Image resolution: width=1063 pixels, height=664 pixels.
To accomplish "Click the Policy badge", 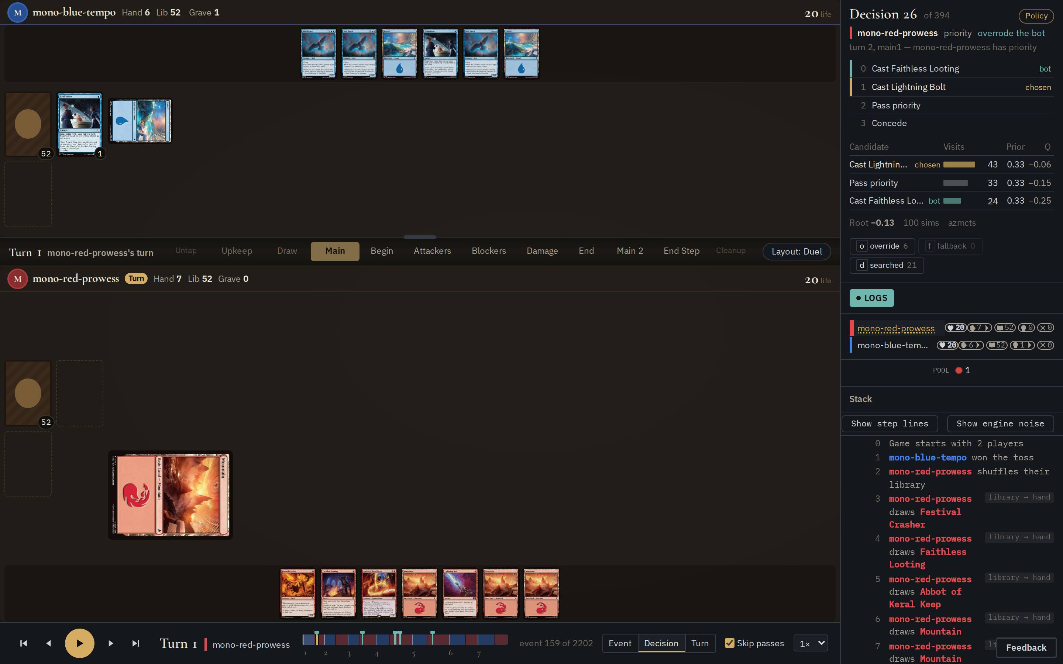I will pyautogui.click(x=1036, y=16).
